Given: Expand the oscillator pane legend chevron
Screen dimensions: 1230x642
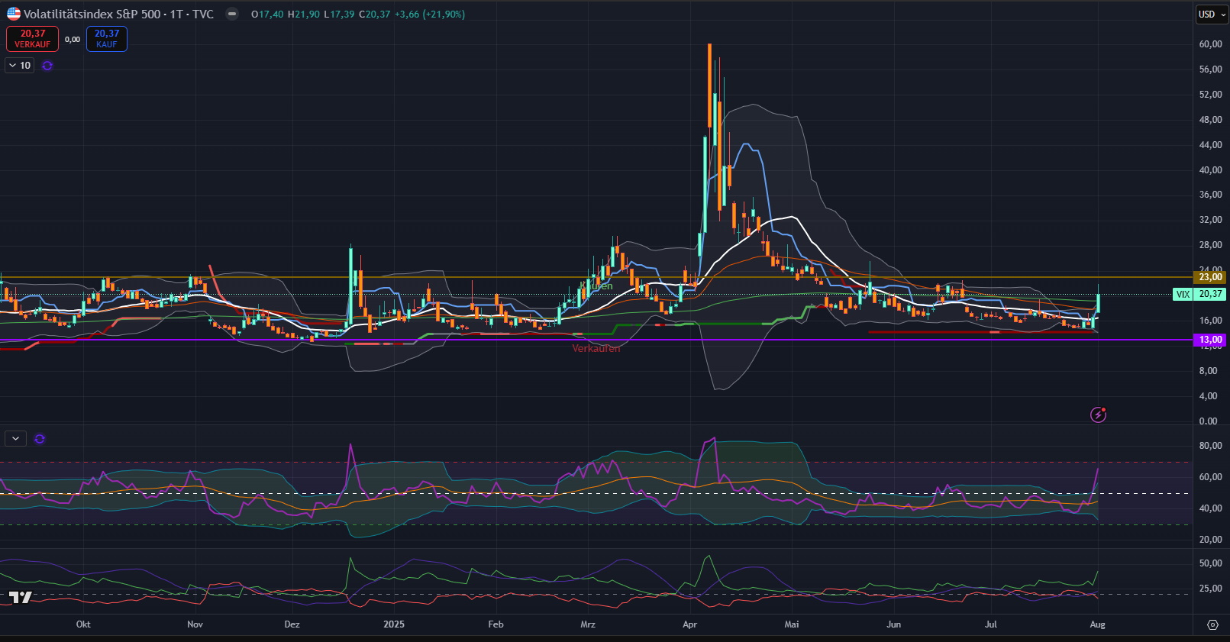Looking at the screenshot, I should (x=15, y=439).
